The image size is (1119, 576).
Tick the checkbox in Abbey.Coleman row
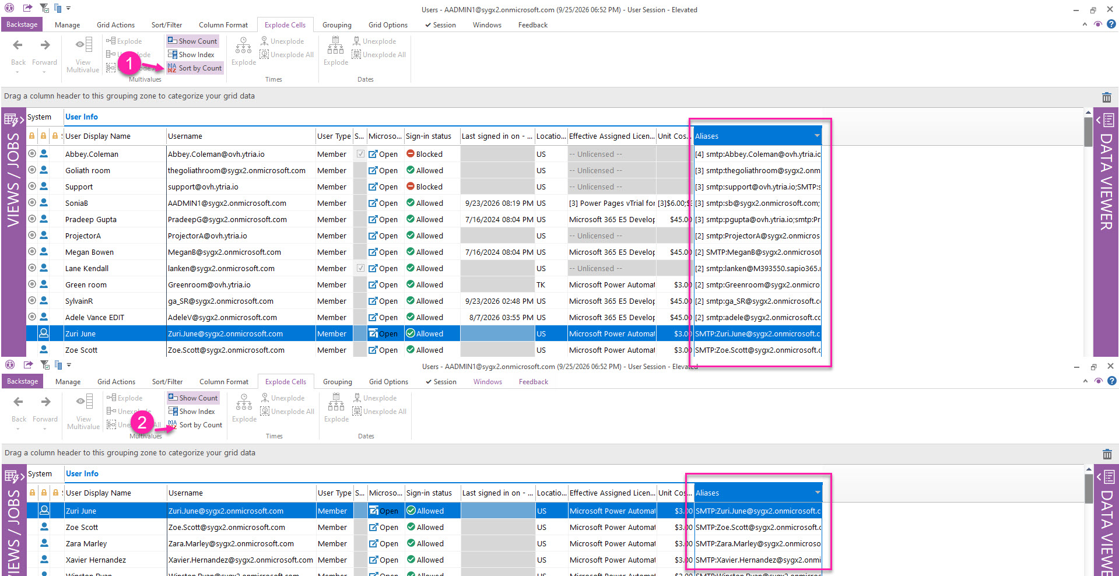[x=360, y=154]
